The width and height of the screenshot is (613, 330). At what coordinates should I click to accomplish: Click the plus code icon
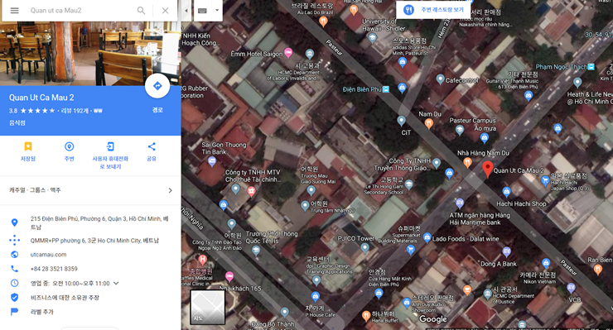(14, 240)
